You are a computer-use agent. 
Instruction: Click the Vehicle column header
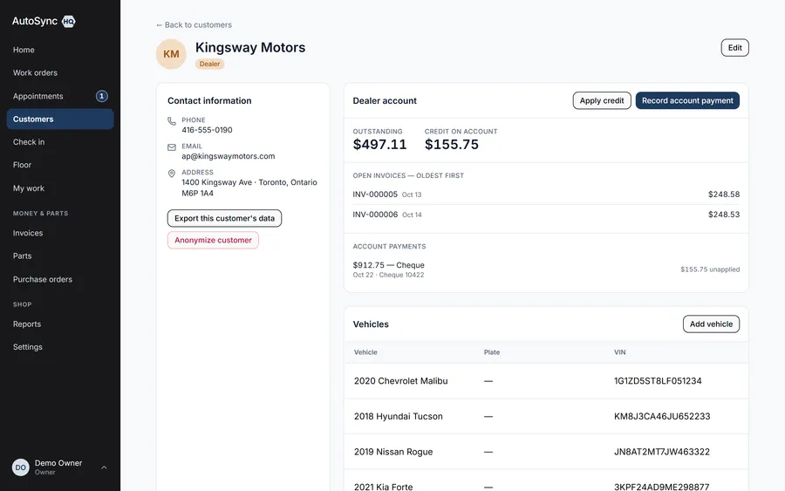(x=365, y=352)
